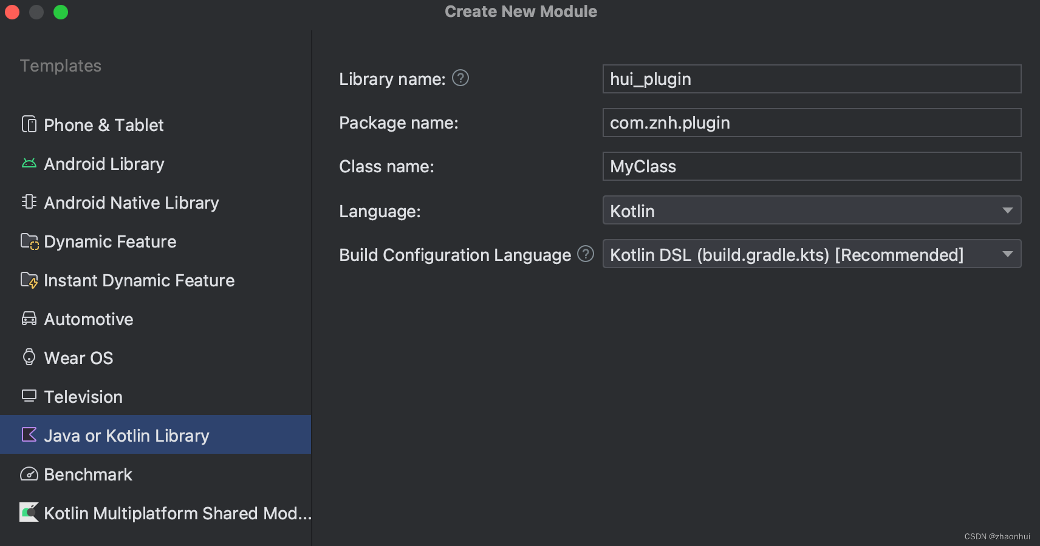
Task: Click the Class name field containing MyClass
Action: click(x=811, y=166)
